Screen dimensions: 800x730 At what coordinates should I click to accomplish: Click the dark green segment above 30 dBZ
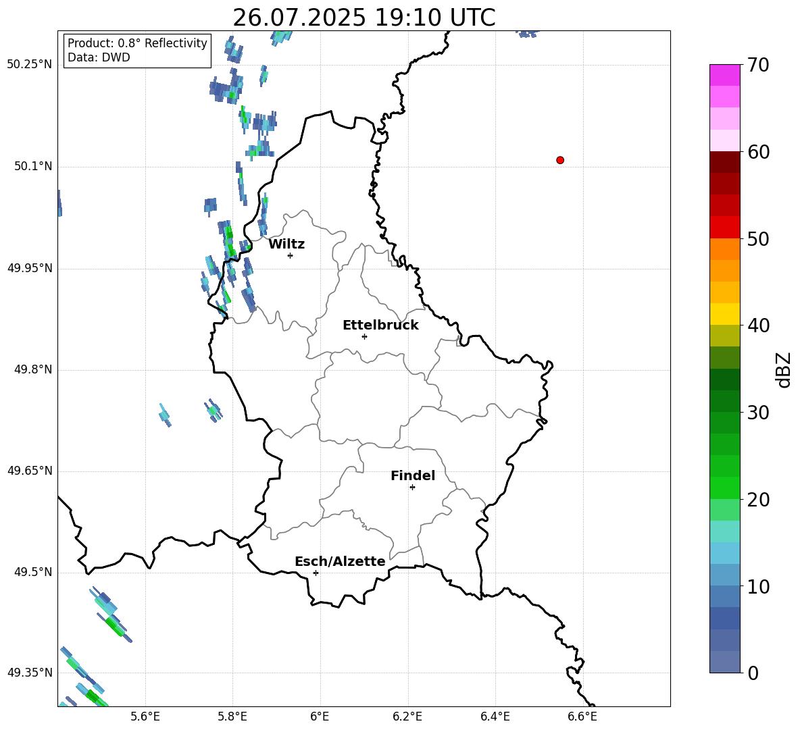(x=724, y=401)
